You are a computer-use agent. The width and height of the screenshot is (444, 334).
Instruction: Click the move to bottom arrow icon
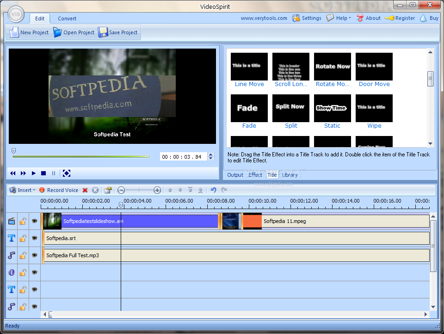pyautogui.click(x=200, y=190)
